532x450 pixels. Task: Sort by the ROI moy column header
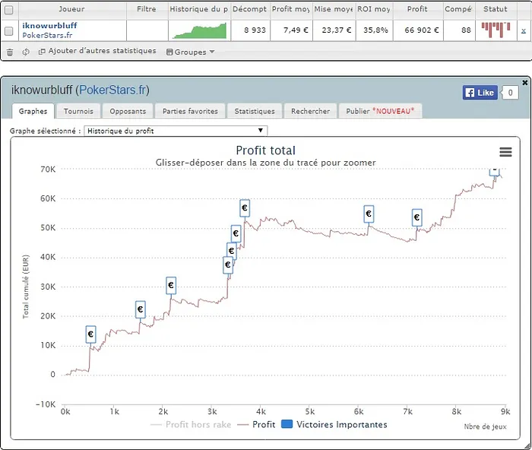(x=374, y=9)
